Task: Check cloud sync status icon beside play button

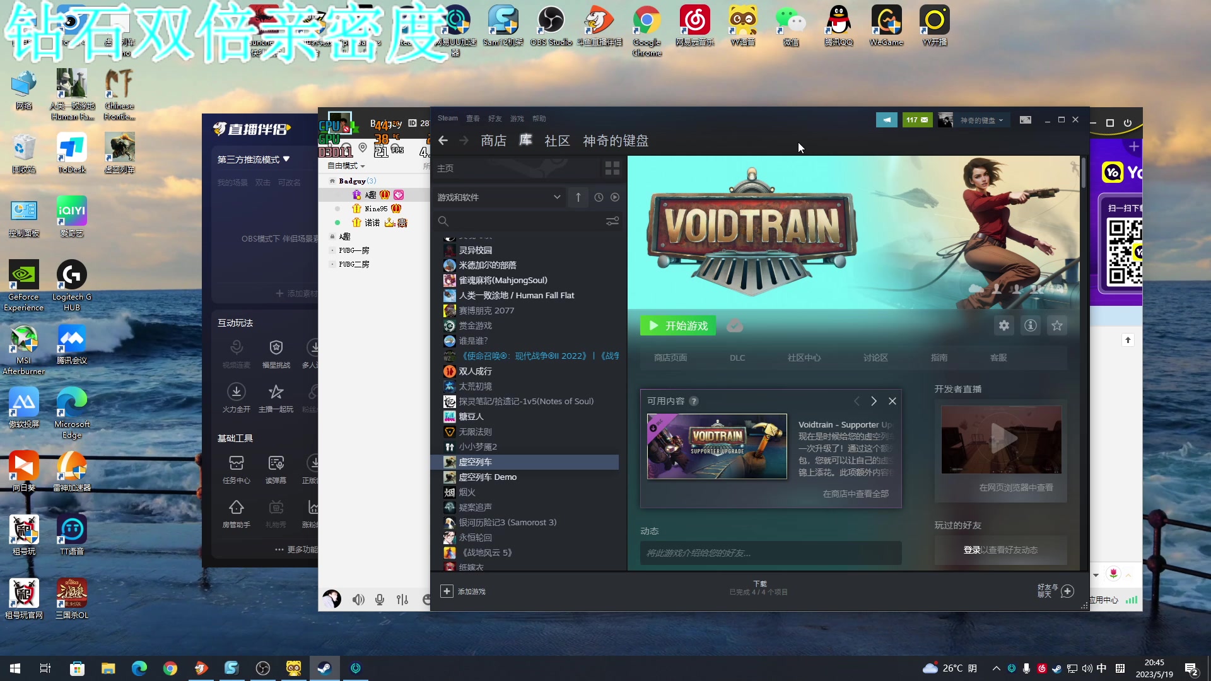Action: click(735, 326)
